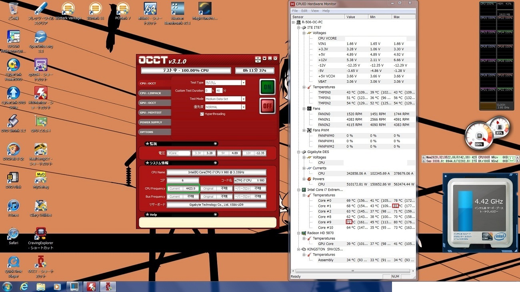Screen dimensions: 520x292
Task: Select the CyberLink DVD Suite icon
Action: tap(14, 98)
